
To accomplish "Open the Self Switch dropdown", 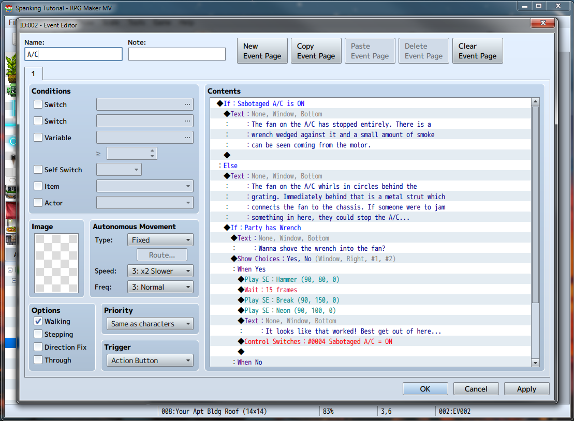I will [x=119, y=169].
